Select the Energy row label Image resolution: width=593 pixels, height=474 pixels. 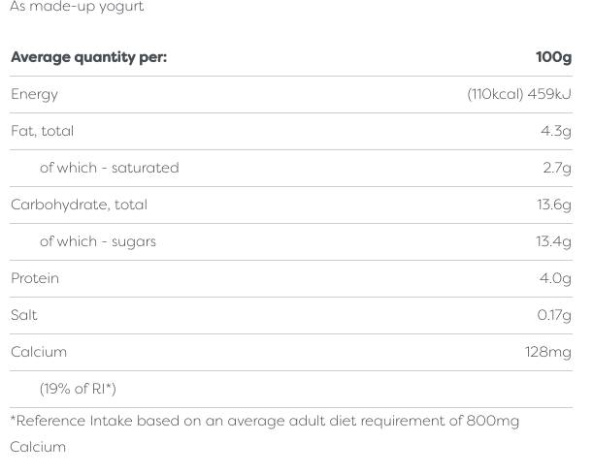(34, 94)
